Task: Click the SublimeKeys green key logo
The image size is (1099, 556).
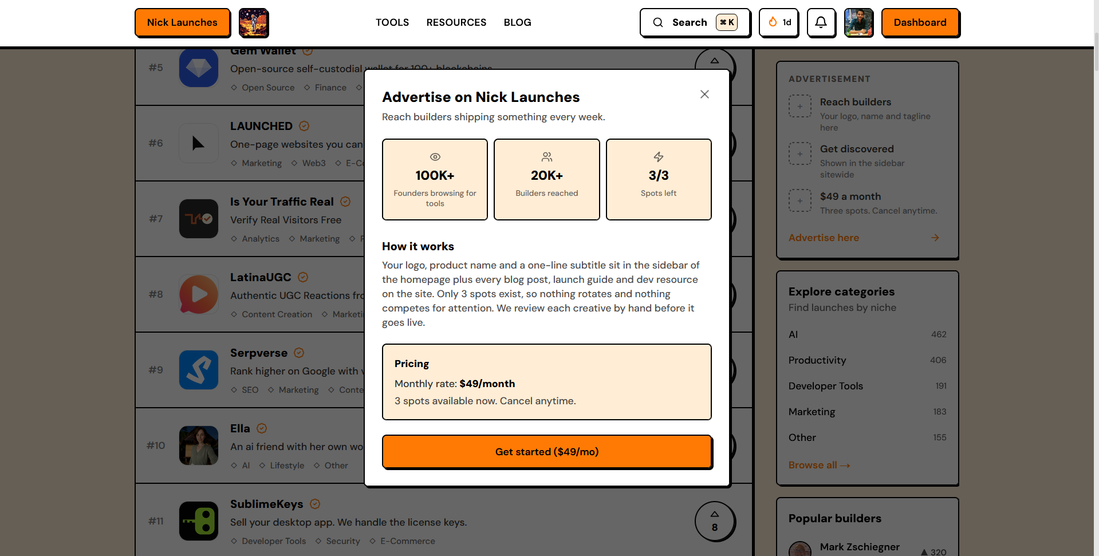Action: (199, 521)
